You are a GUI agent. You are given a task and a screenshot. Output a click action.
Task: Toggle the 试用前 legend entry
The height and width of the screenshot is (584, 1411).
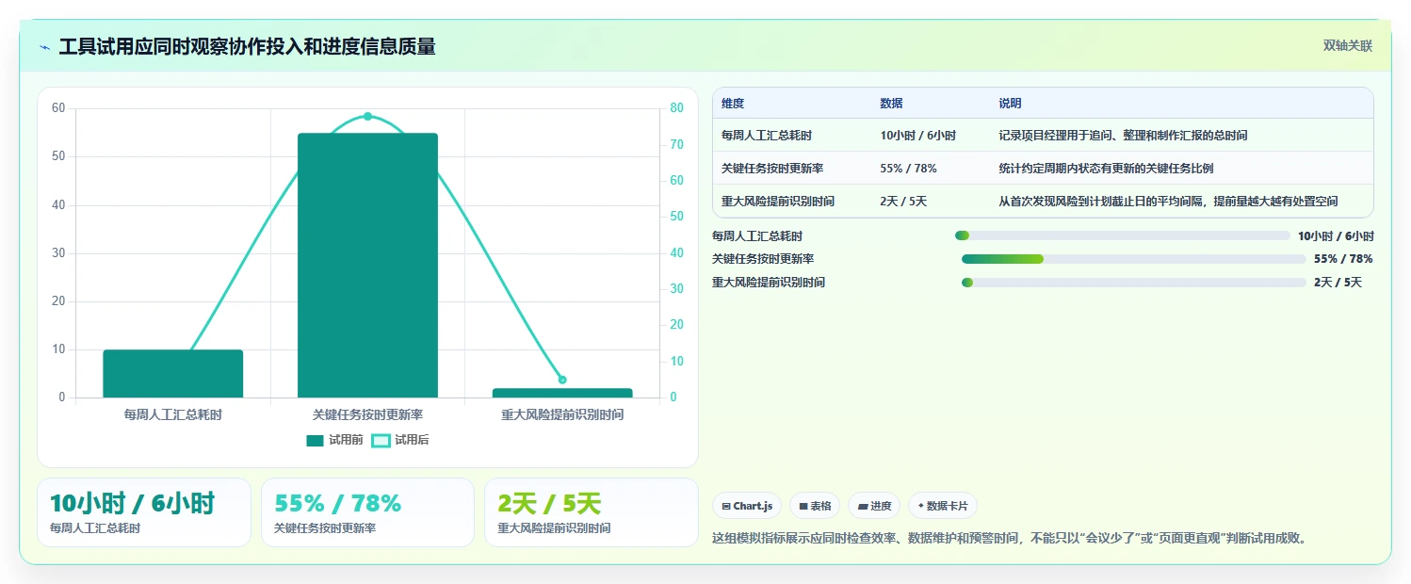pyautogui.click(x=335, y=440)
